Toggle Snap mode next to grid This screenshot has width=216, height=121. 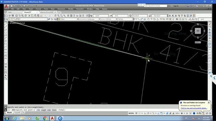pos(139,113)
